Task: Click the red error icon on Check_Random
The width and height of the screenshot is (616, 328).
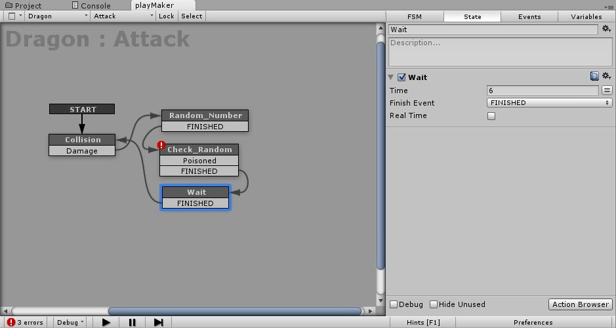Action: point(161,146)
